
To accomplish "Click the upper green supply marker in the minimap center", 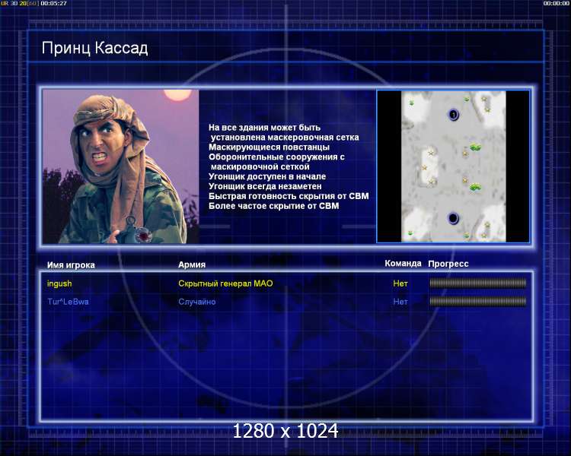I will tap(475, 147).
